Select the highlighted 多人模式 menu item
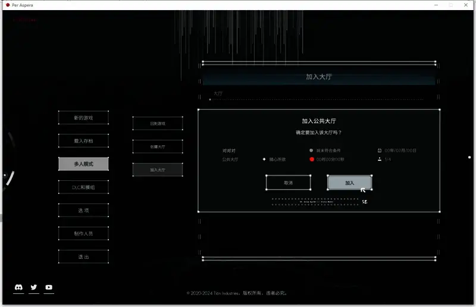This screenshot has width=476, height=307. [83, 164]
